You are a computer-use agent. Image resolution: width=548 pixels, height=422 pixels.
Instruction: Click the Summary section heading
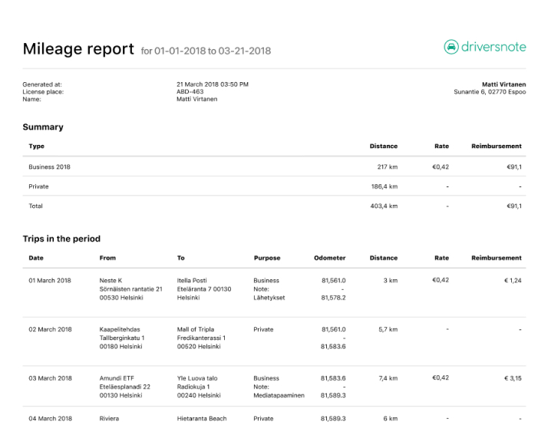coord(43,127)
